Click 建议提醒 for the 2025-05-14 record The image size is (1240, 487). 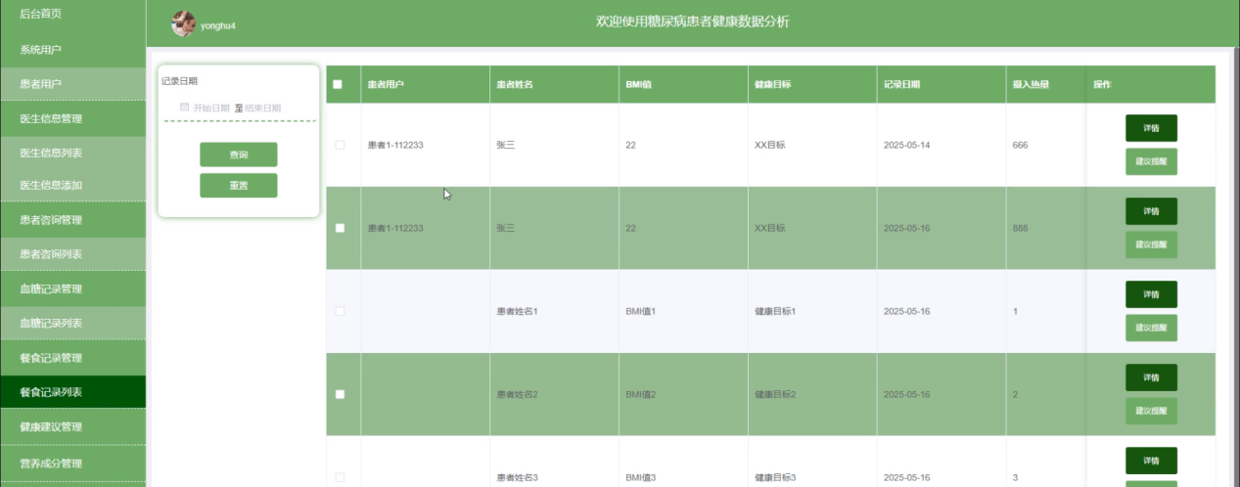[x=1151, y=162]
